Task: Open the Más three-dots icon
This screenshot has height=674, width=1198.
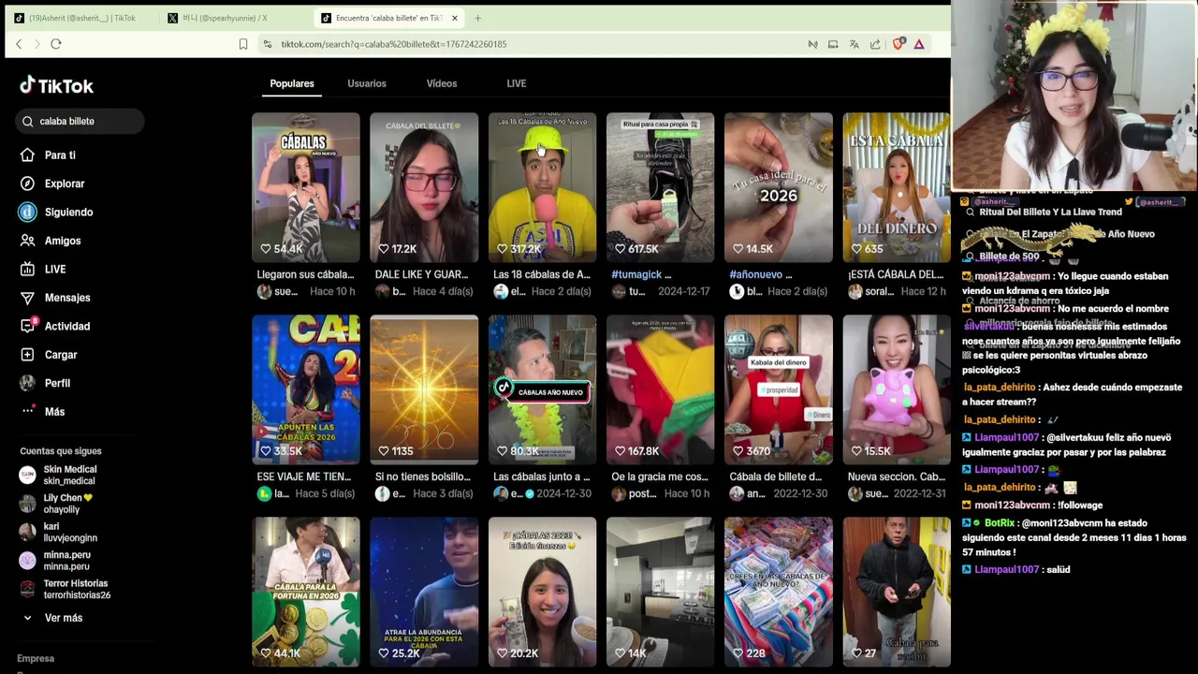Action: pyautogui.click(x=27, y=412)
